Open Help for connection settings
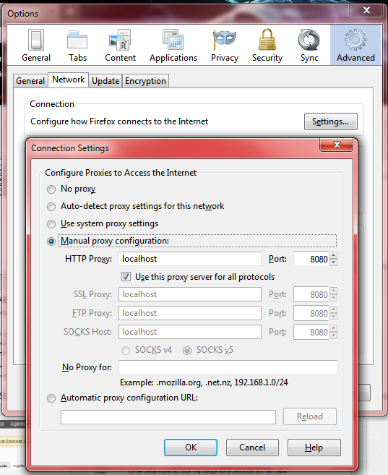This screenshot has height=475, width=388. point(314,448)
